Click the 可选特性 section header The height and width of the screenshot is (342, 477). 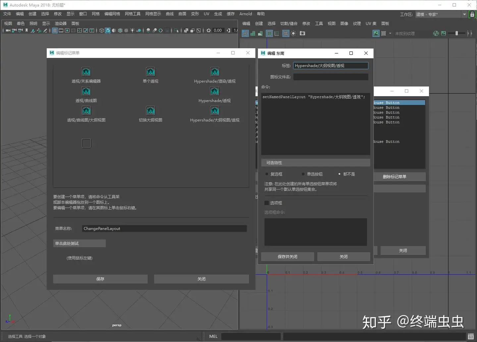tap(315, 163)
